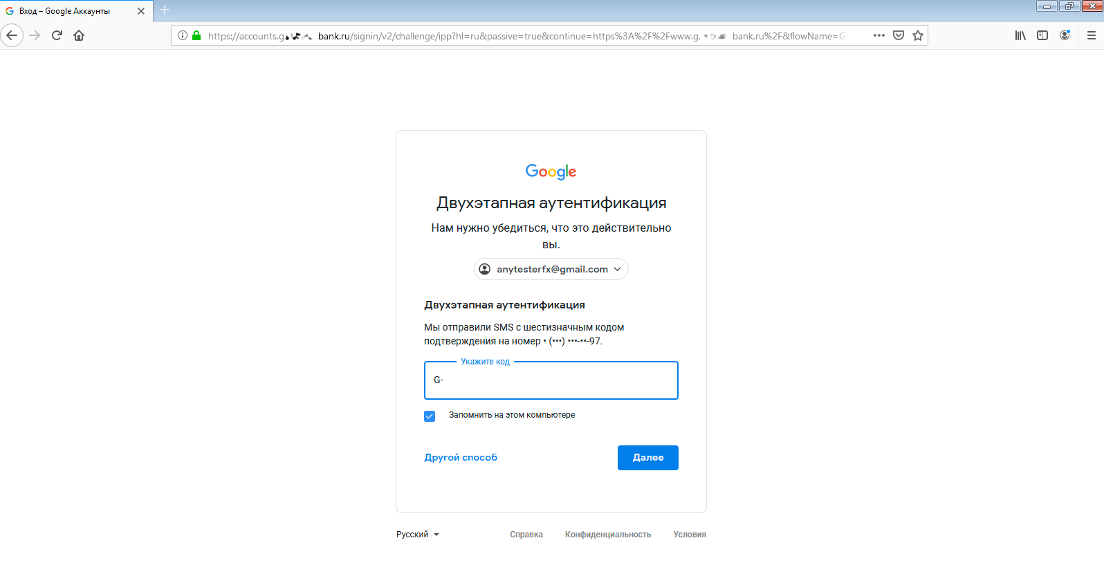The height and width of the screenshot is (574, 1104).
Task: Focus the Укажите код input field
Action: point(551,380)
